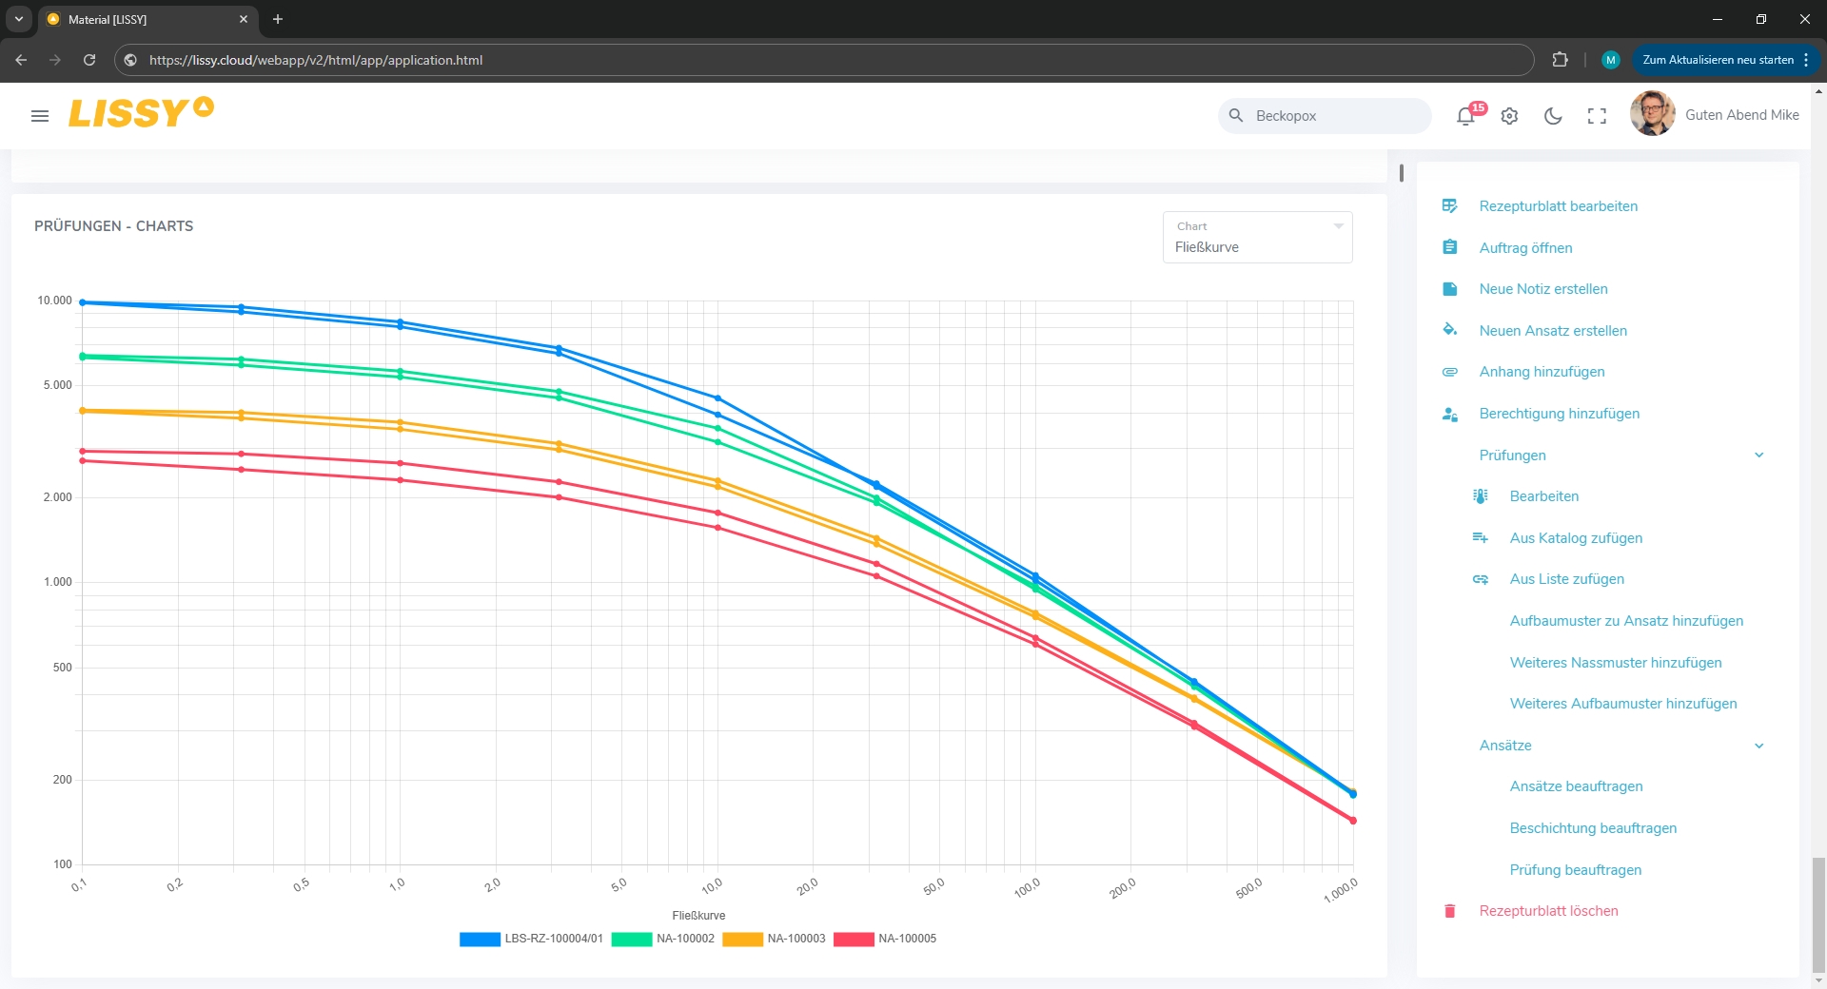Viewport: 1827px width, 989px height.
Task: Click the Guten Abend Mike greeting
Action: click(1741, 115)
